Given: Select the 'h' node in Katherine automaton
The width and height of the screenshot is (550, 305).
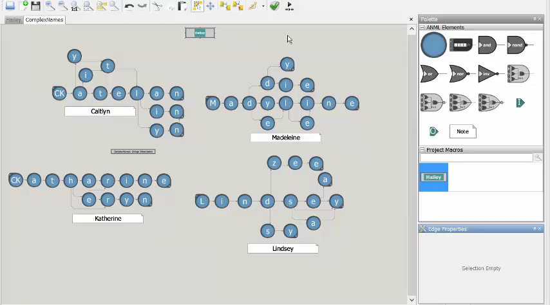Looking at the screenshot, I should (x=70, y=181).
